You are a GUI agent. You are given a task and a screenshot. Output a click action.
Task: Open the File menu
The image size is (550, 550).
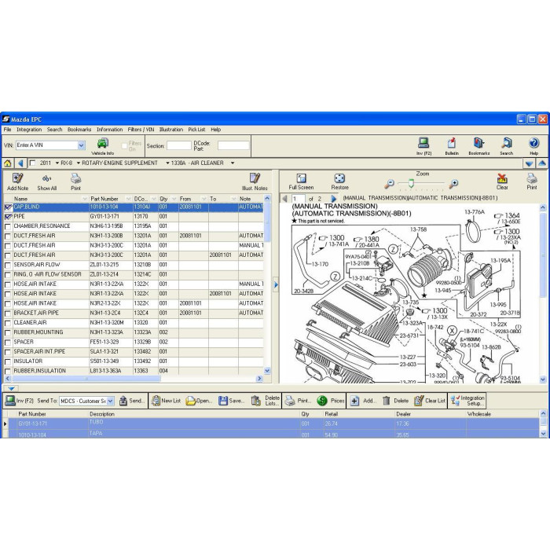click(x=7, y=130)
